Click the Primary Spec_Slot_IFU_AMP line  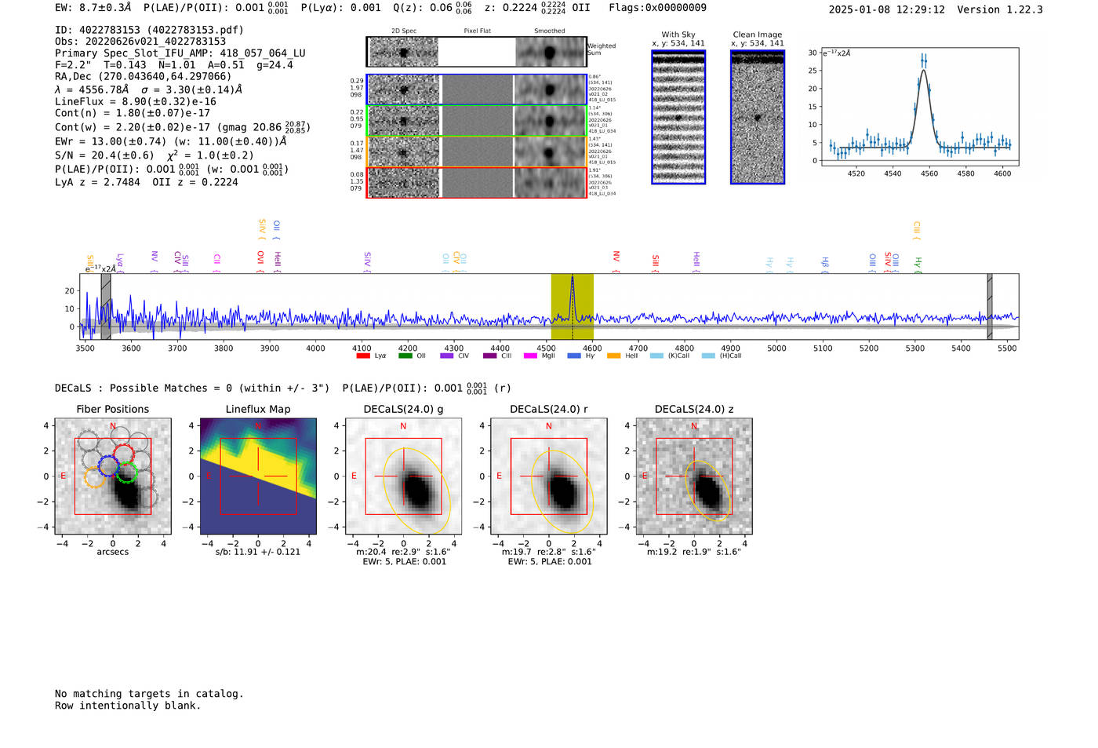(x=180, y=53)
